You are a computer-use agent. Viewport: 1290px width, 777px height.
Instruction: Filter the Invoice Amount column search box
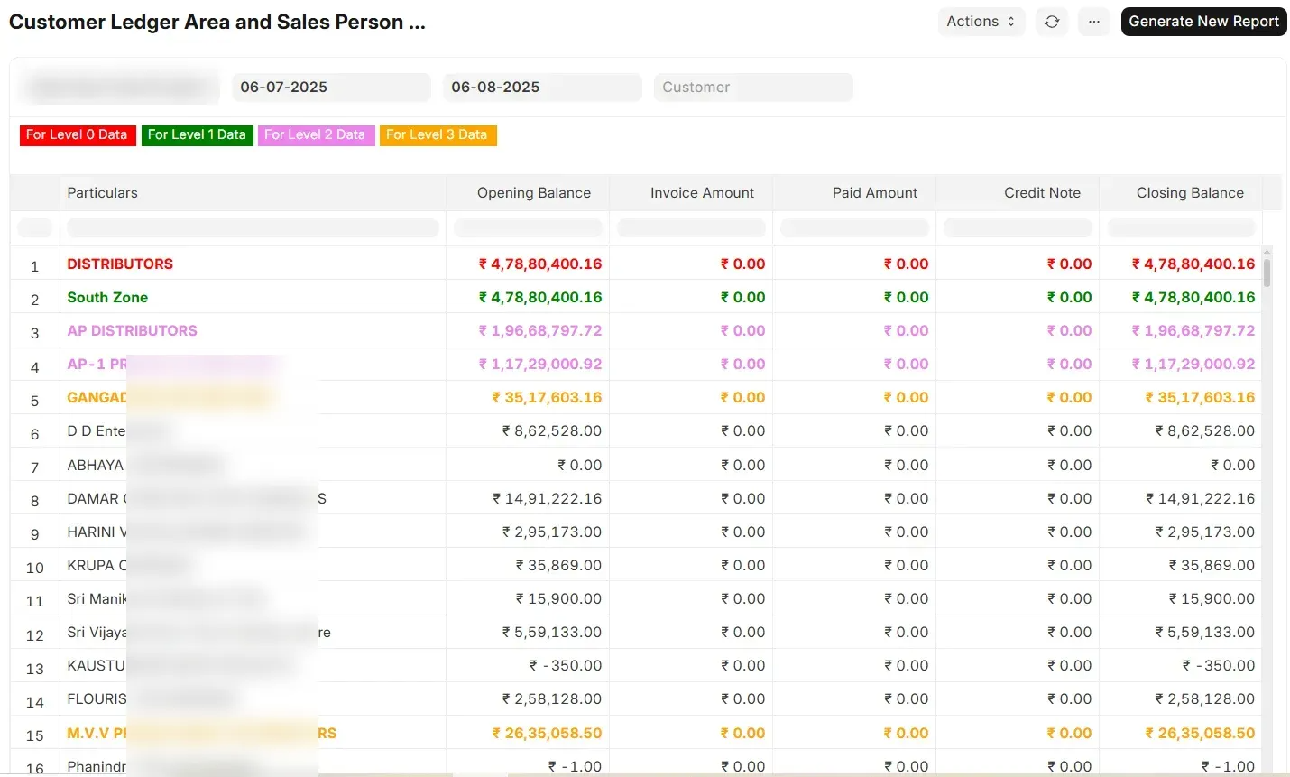point(691,227)
